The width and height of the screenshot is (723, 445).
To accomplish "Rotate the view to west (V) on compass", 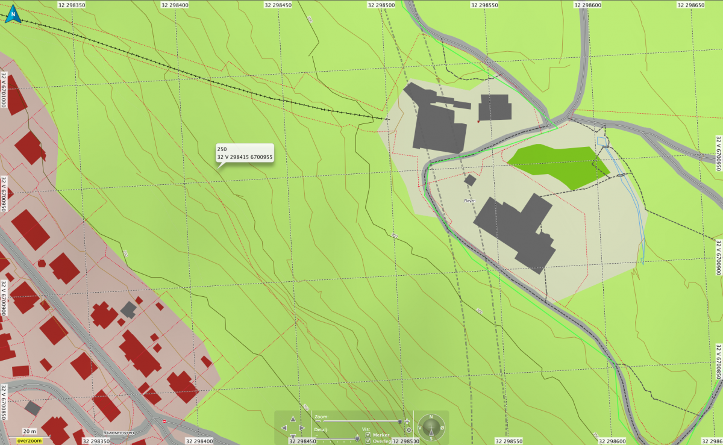I will 421,428.
